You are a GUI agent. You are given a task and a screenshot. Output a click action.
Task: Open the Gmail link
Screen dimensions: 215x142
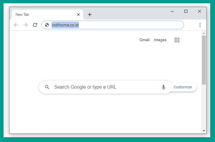144,40
